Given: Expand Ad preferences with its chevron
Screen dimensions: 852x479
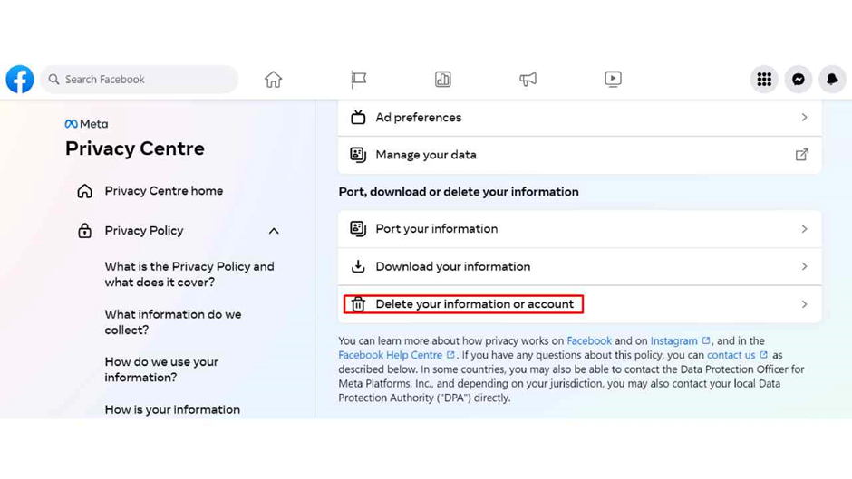Looking at the screenshot, I should tap(804, 118).
